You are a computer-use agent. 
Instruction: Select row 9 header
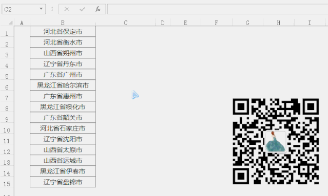[7, 118]
